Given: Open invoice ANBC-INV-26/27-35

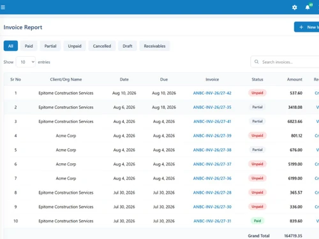Looking at the screenshot, I should point(212,107).
